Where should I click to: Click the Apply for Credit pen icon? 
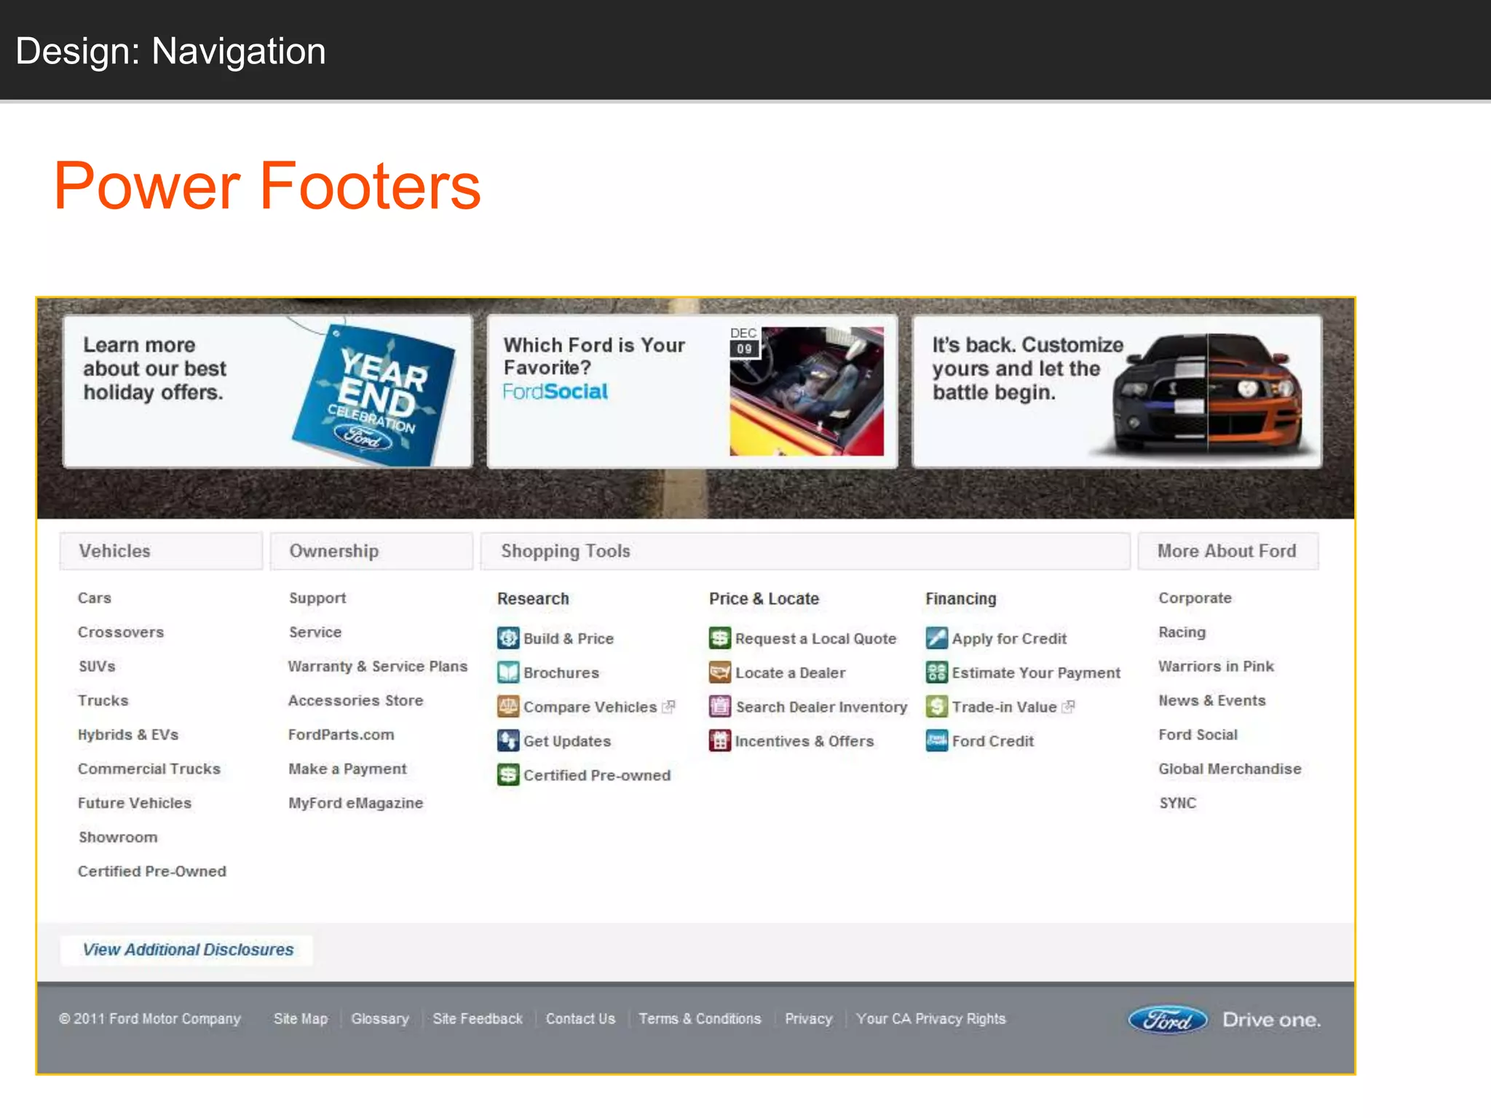click(x=937, y=638)
